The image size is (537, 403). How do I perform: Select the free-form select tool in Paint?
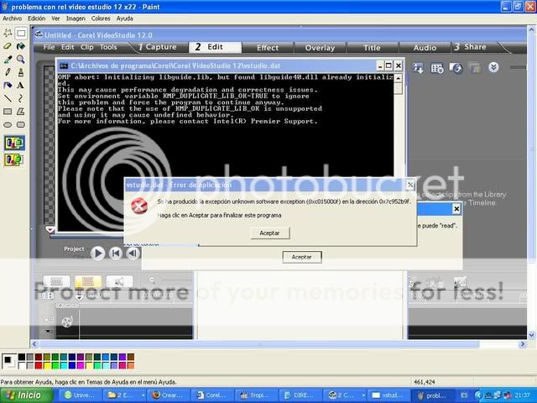(8, 34)
